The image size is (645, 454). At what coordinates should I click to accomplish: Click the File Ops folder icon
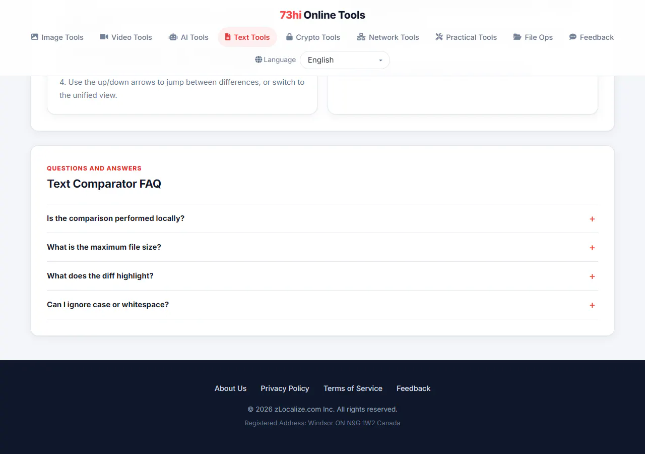click(x=517, y=37)
